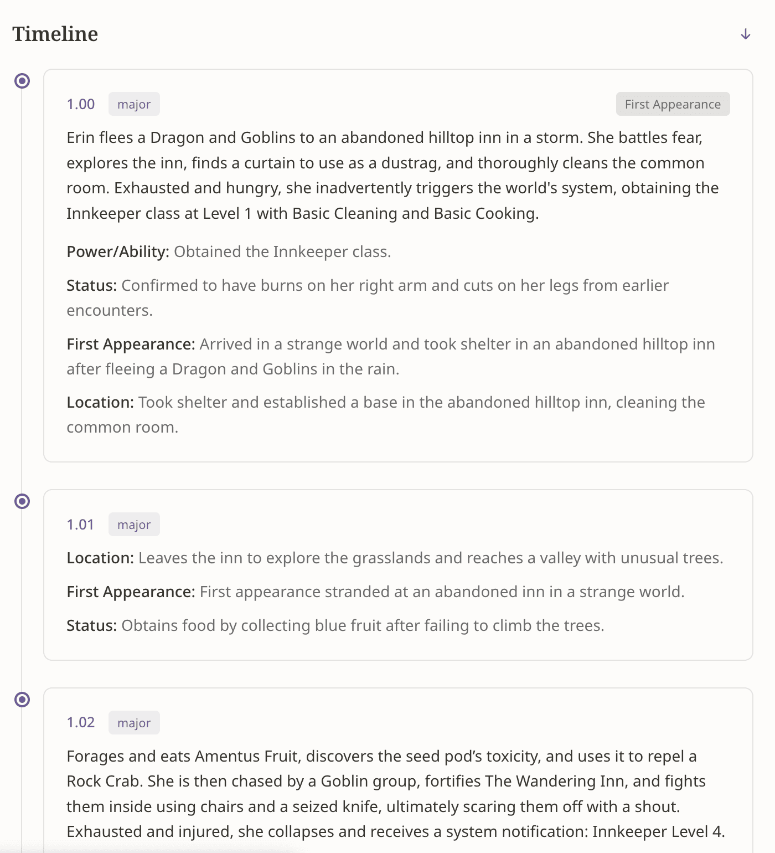Click the Timeline heading

[55, 33]
